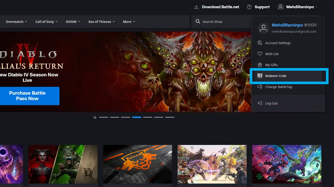Pause the banner carousel
The width and height of the screenshot is (334, 187).
(x=95, y=117)
